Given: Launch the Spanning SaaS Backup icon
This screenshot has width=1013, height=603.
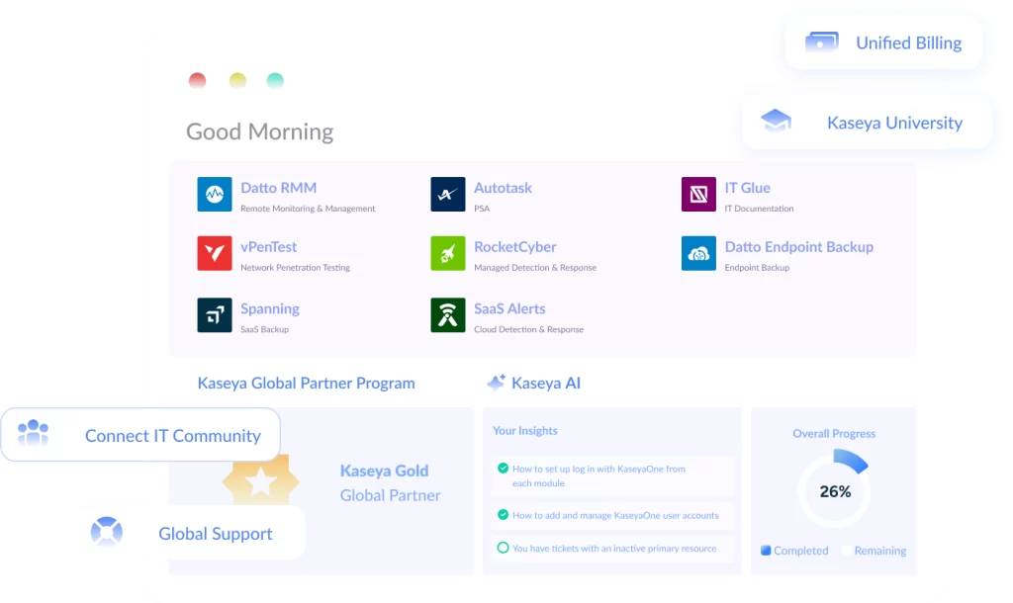Looking at the screenshot, I should [x=215, y=314].
